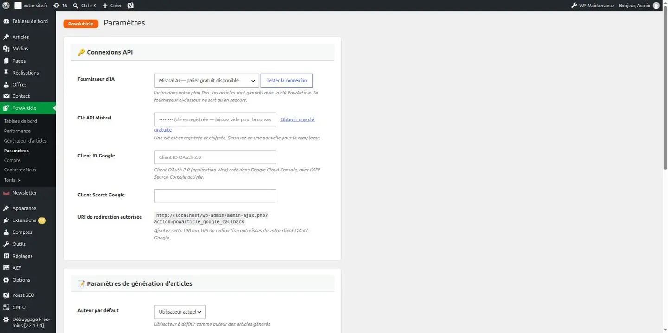Image resolution: width=668 pixels, height=333 pixels.
Task: Click the Médias icon in sidebar
Action: [6, 49]
